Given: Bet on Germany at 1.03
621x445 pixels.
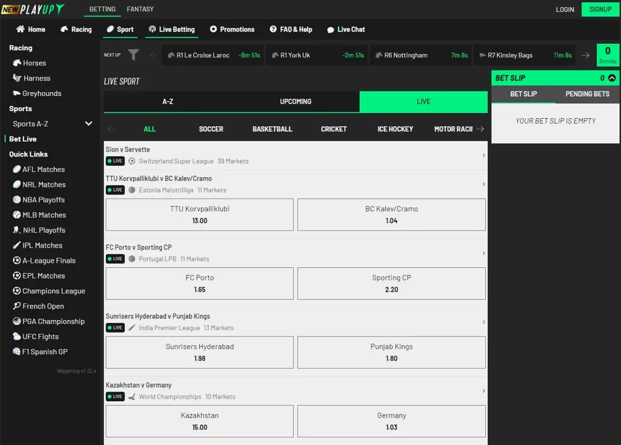Looking at the screenshot, I should point(391,421).
